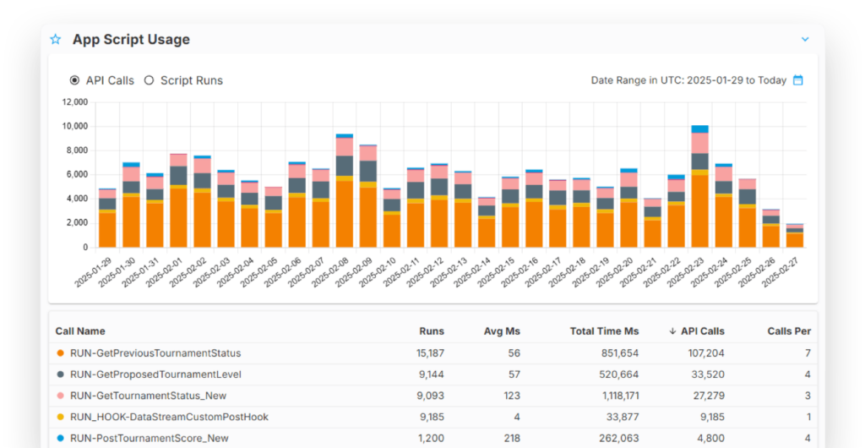Select the API Calls radio button

[x=74, y=80]
